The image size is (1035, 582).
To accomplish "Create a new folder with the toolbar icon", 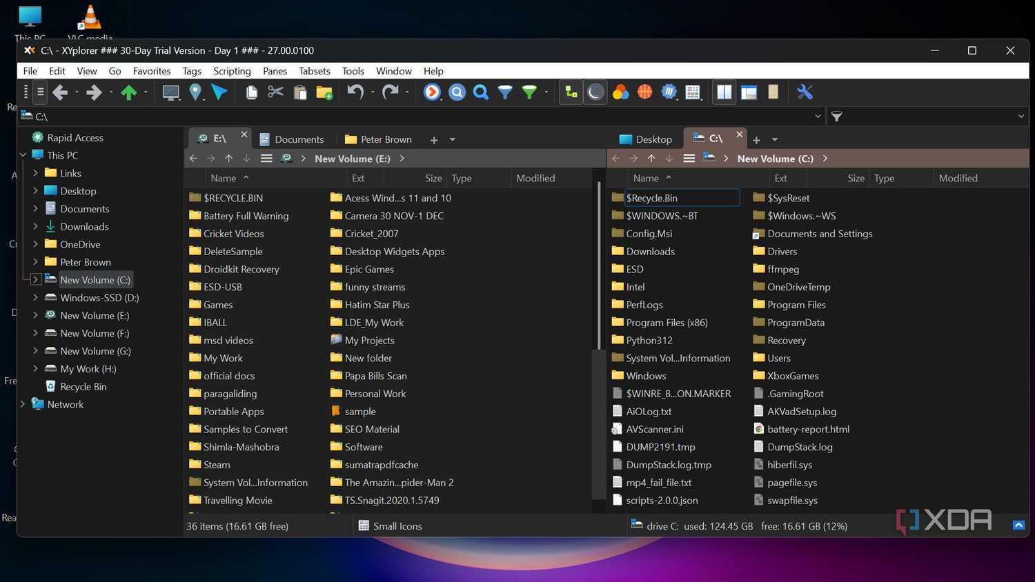I will [324, 92].
